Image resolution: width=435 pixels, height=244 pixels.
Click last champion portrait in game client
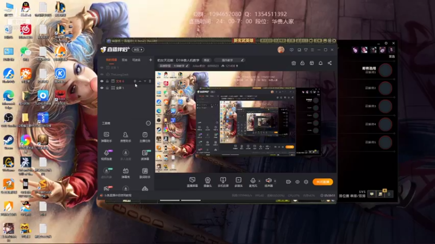[x=391, y=50]
